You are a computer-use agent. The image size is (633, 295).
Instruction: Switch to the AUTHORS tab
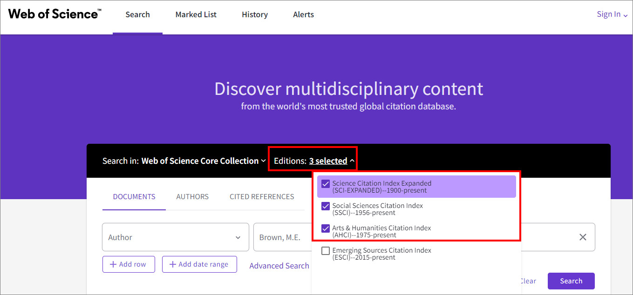[x=192, y=197]
